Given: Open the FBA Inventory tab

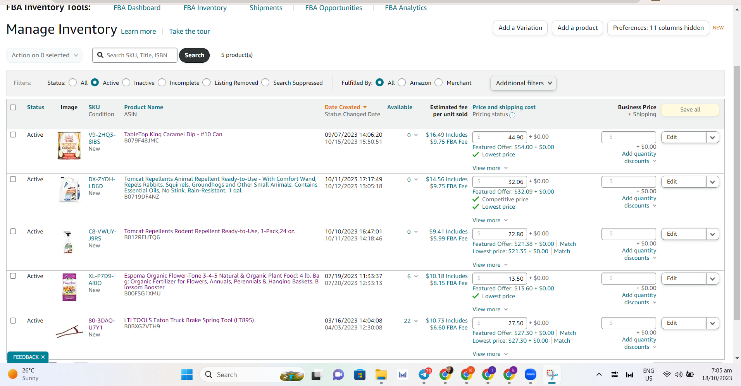Looking at the screenshot, I should coord(205,8).
